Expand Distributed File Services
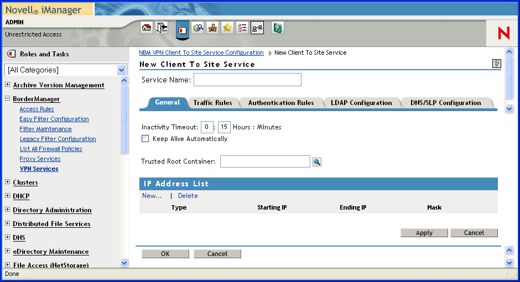This screenshot has width=520, height=282. coord(7,223)
